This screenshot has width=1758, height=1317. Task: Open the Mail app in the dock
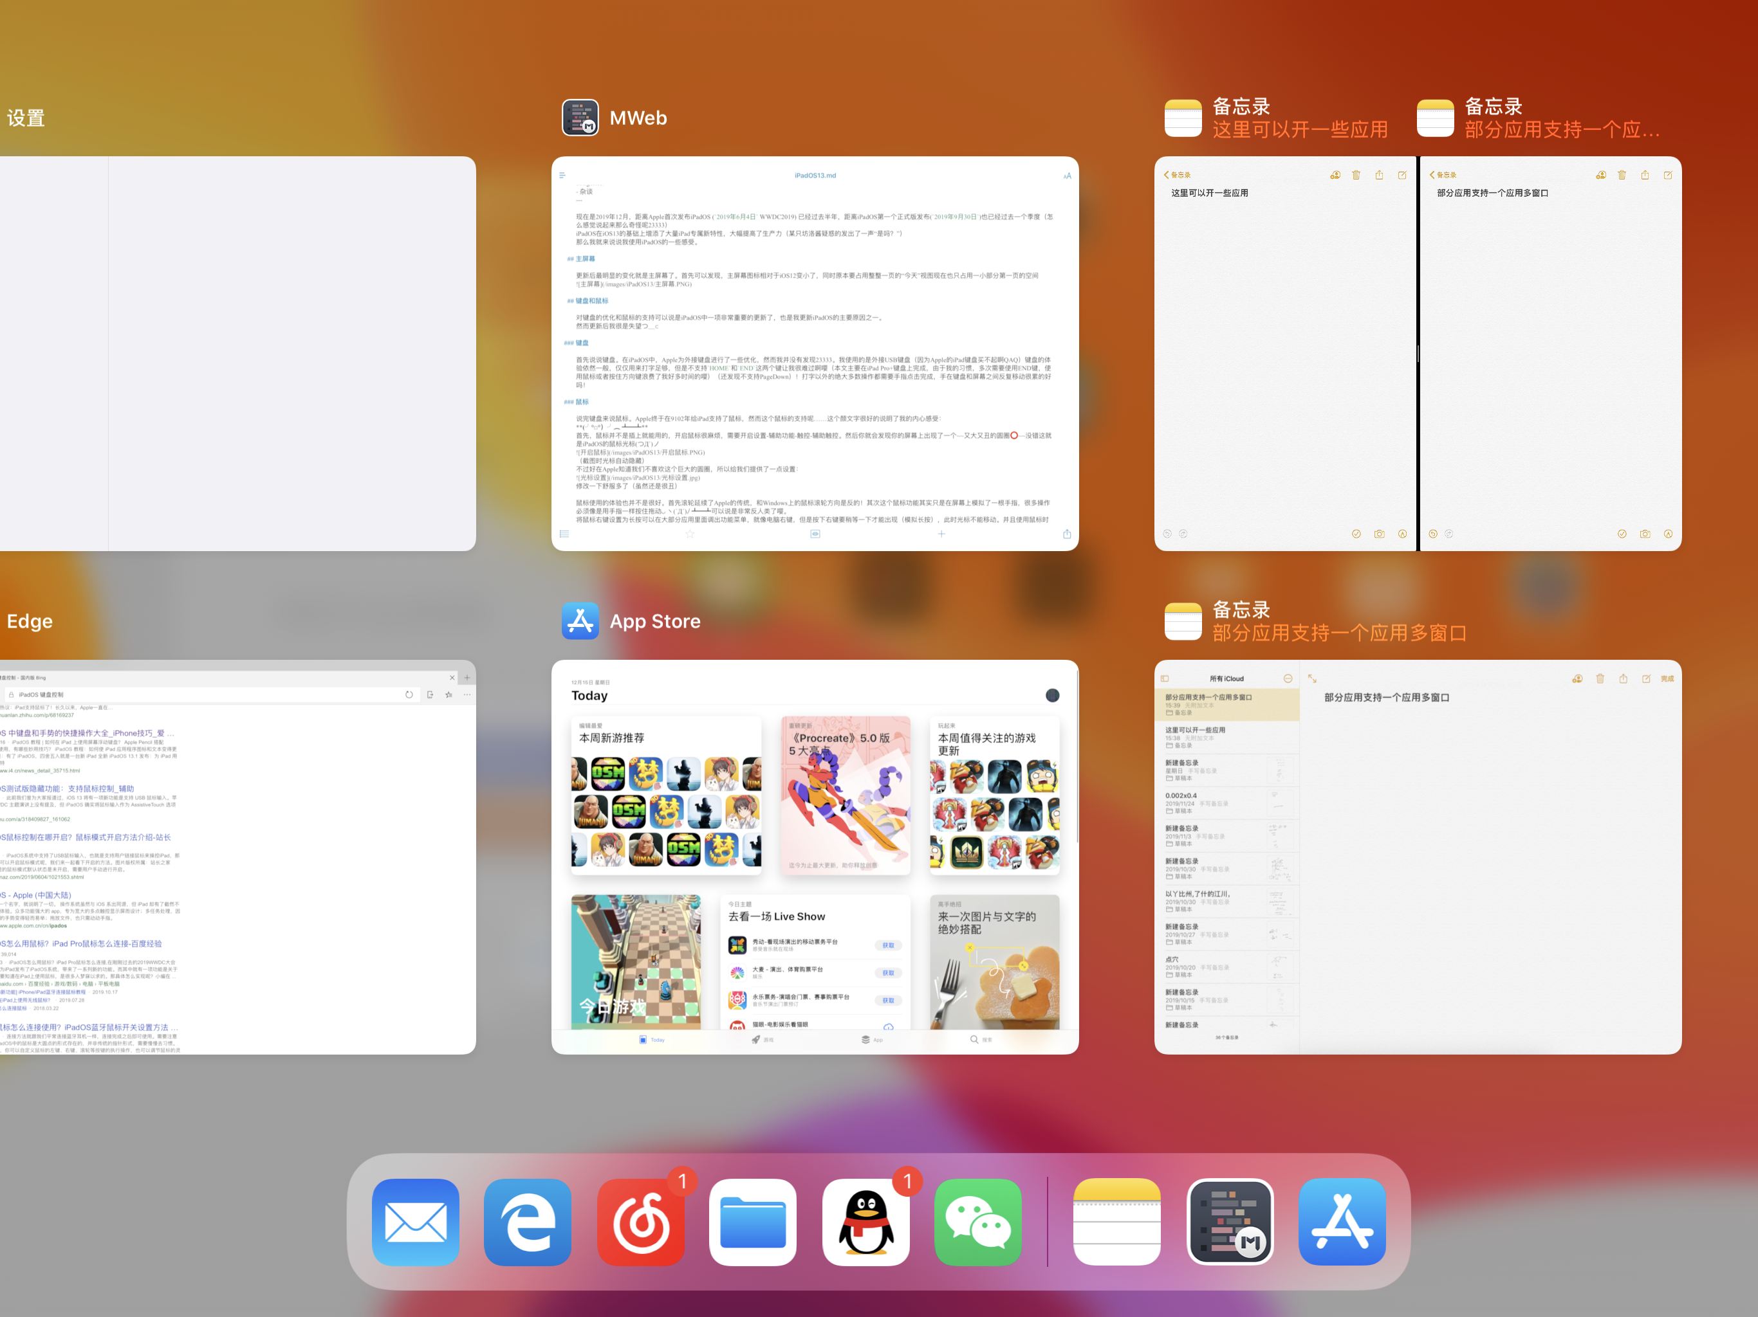[415, 1221]
